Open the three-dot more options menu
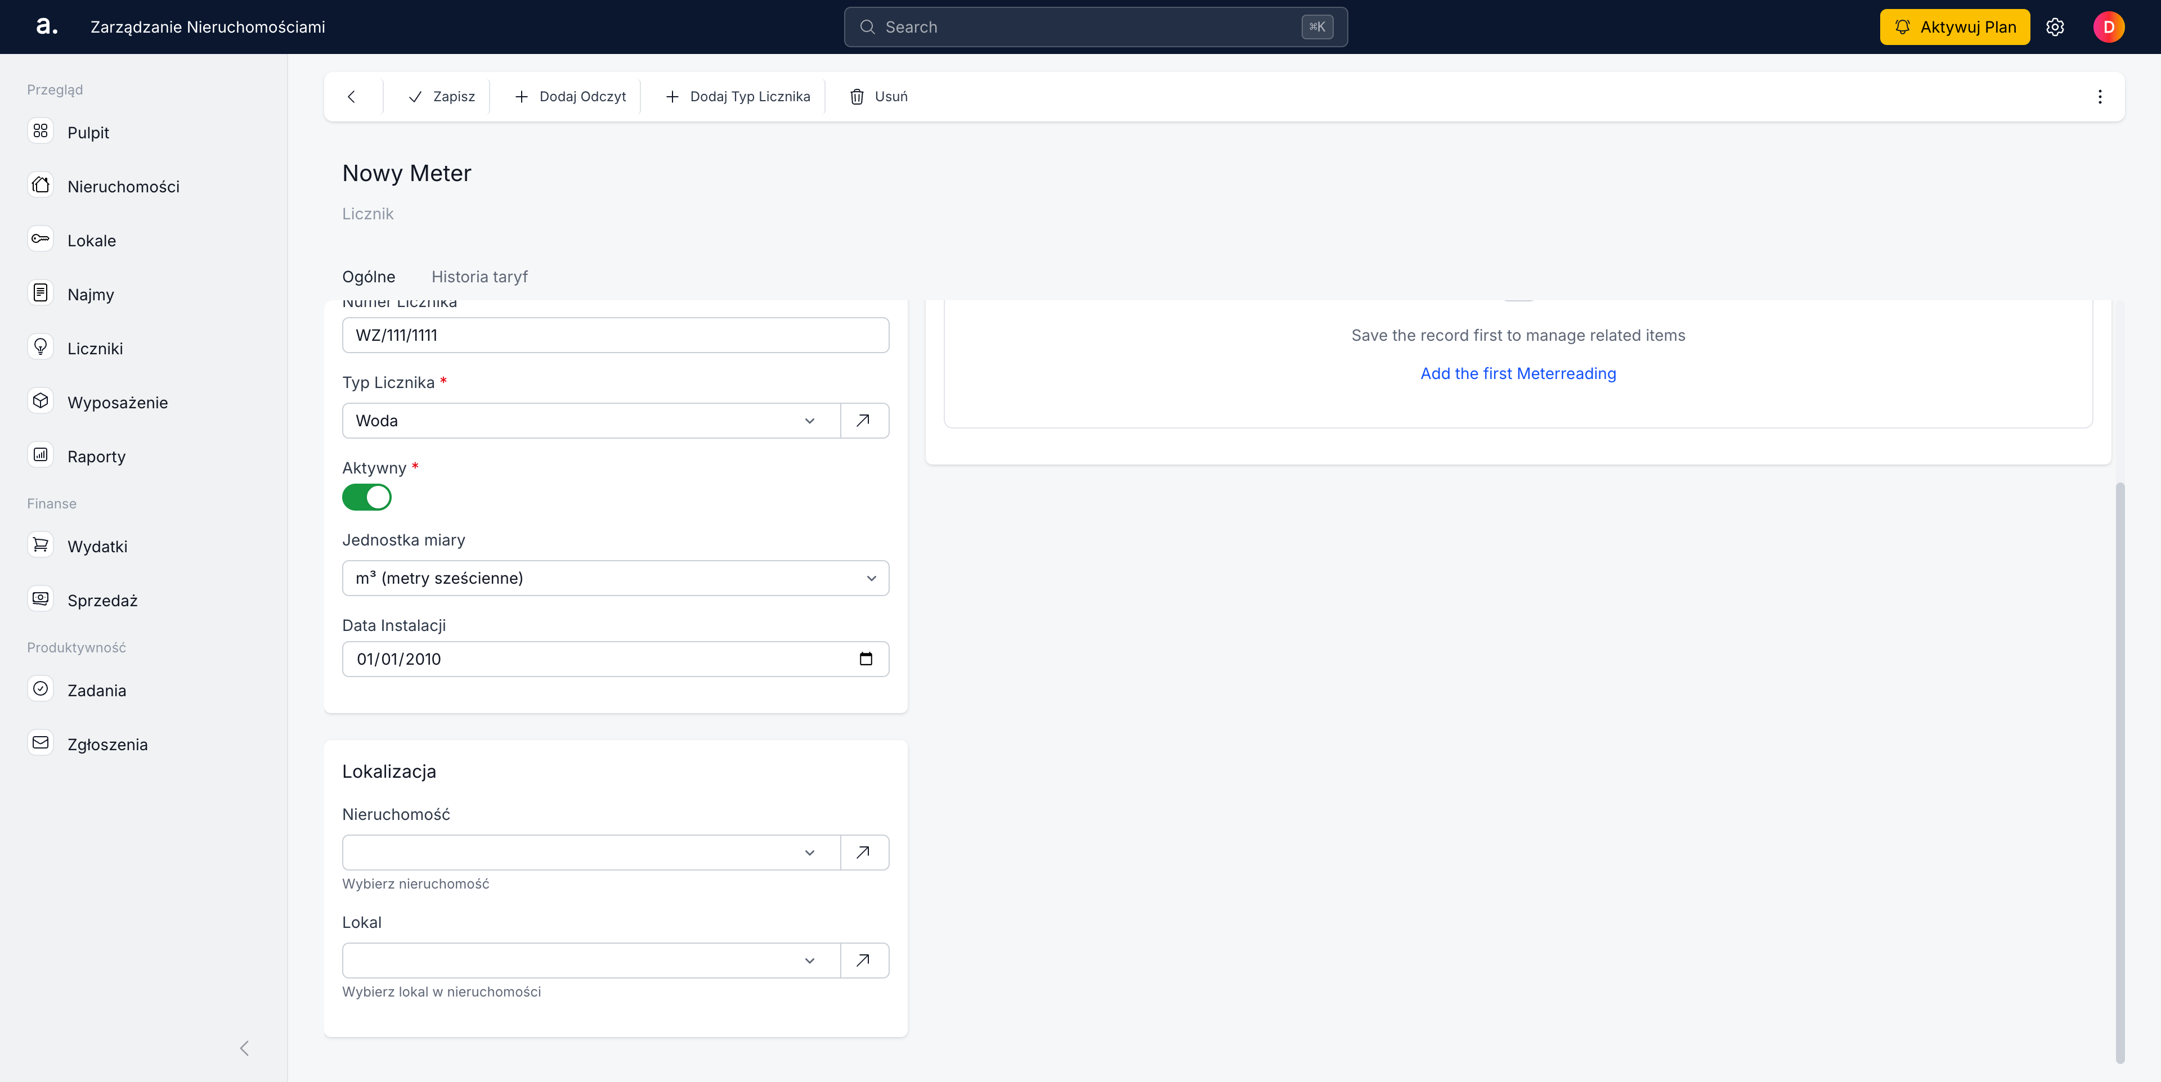The height and width of the screenshot is (1082, 2161). point(2100,96)
